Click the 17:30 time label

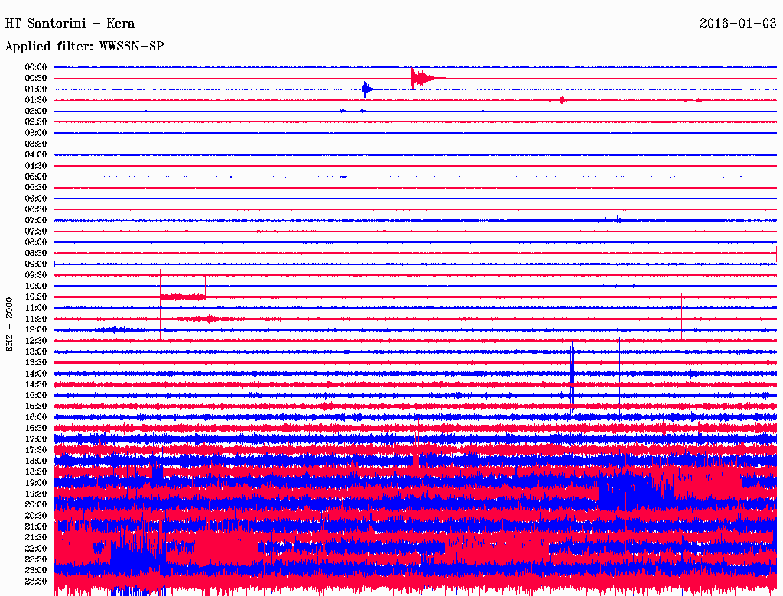(36, 450)
